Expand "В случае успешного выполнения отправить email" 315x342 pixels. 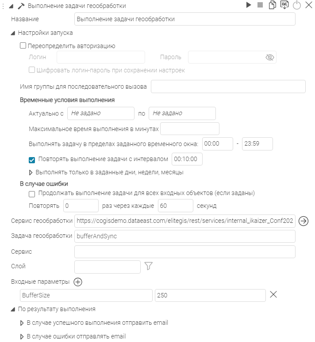point(22,323)
